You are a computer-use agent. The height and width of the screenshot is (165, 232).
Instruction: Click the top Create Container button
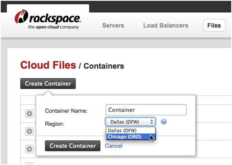(x=48, y=83)
